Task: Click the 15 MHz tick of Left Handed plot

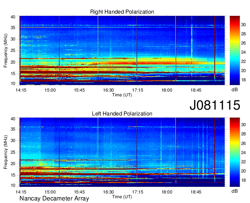Action: coord(13,175)
